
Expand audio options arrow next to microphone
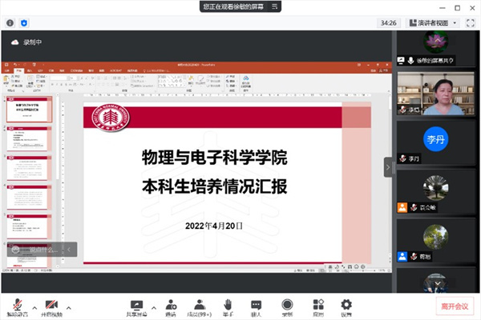coord(34,307)
